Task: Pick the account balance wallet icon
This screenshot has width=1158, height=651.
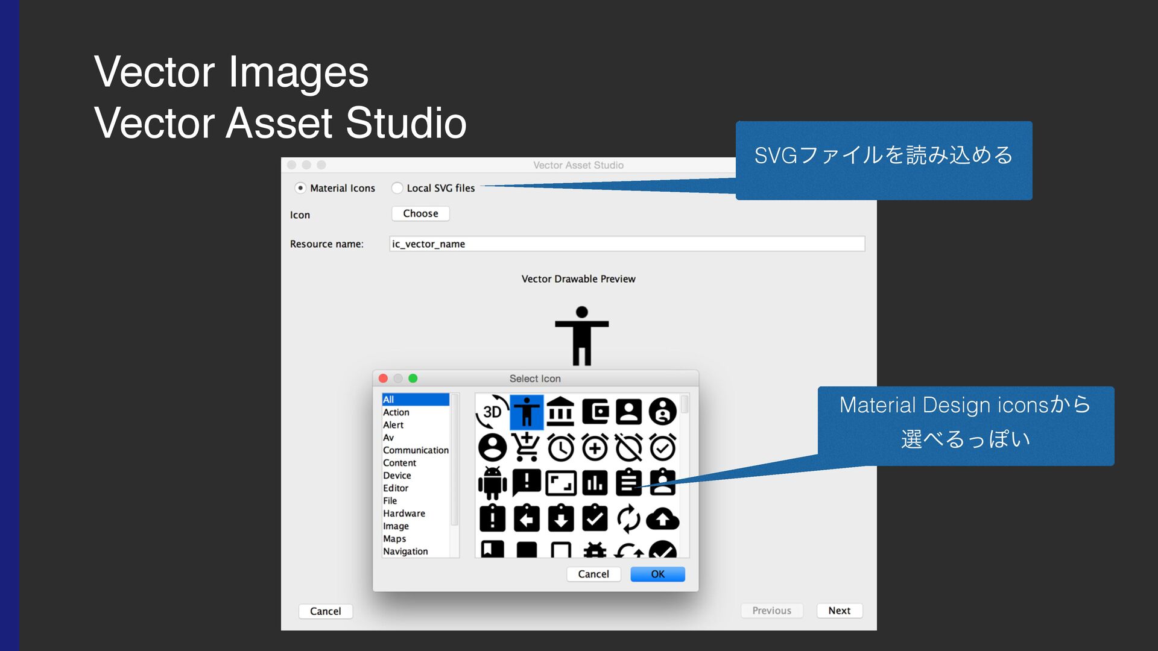Action: 595,412
